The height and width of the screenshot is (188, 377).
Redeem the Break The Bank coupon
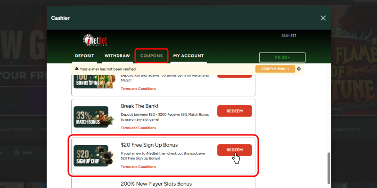point(234,111)
